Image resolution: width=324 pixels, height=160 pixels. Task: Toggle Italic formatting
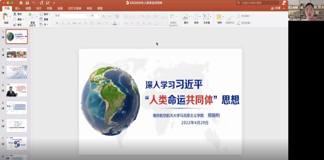pos(63,23)
